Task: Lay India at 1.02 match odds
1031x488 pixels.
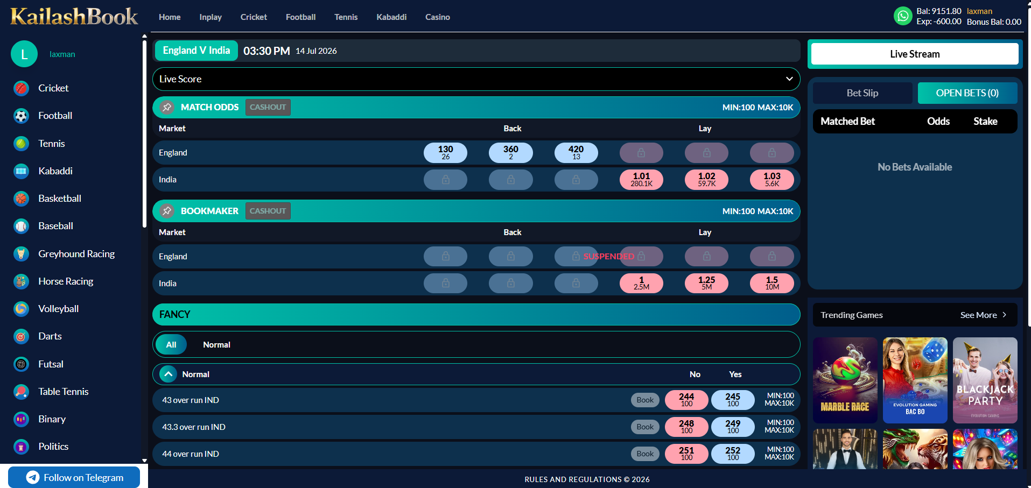Action: (706, 179)
